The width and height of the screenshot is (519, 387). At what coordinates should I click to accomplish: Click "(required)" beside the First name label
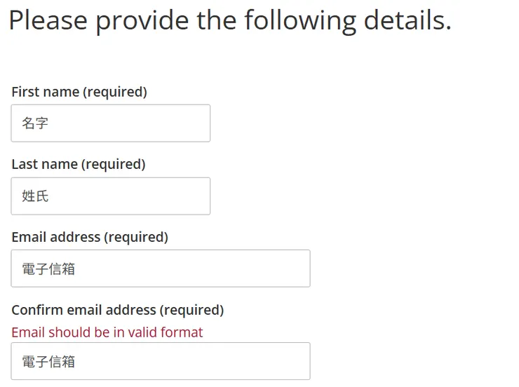pos(115,92)
